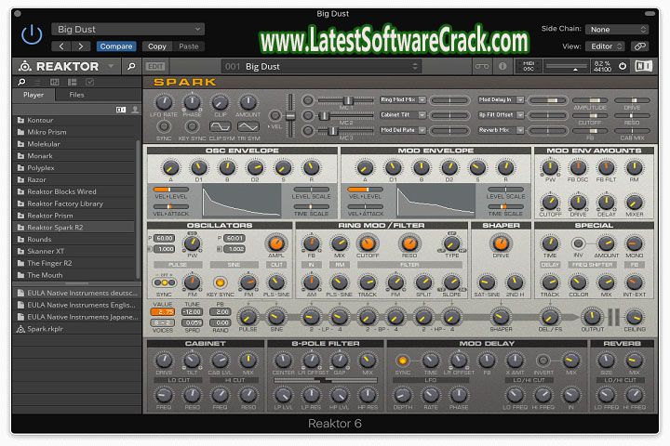This screenshot has height=446, width=670.
Task: Click the browser magnifier icon under Reaktor
Action: click(21, 82)
